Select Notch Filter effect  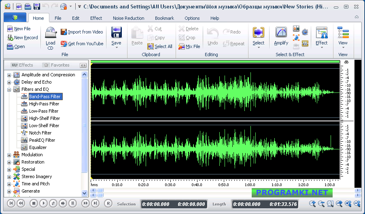[x=40, y=133]
